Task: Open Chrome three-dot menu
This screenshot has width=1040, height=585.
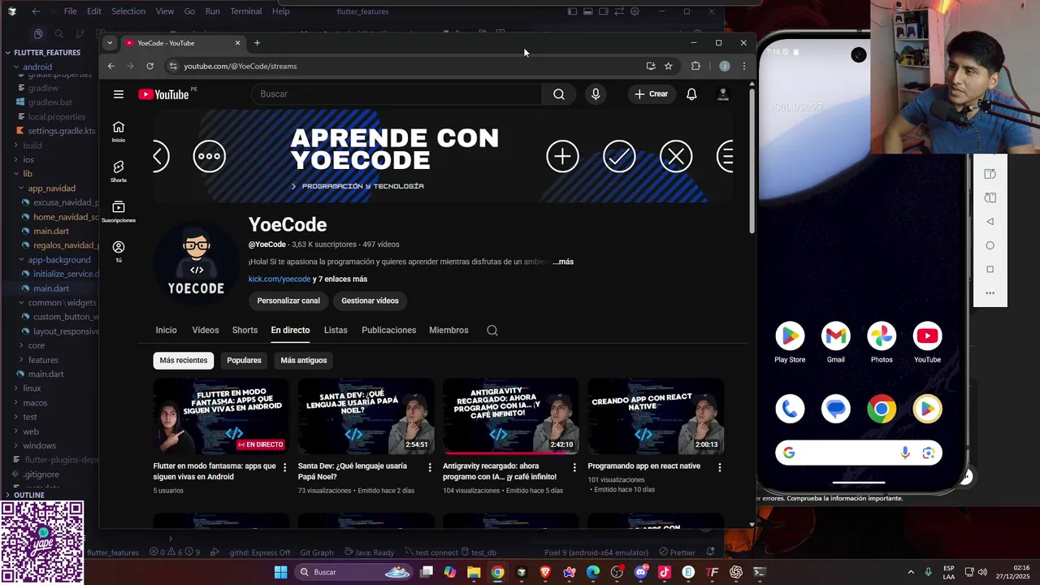Action: [743, 66]
